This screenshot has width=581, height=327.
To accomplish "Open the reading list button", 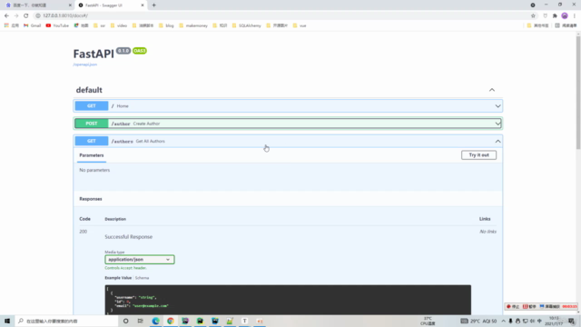I will 566,25.
